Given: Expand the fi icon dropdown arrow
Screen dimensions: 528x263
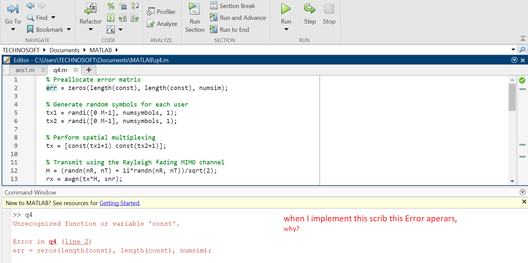Looking at the screenshot, I should (121, 29).
